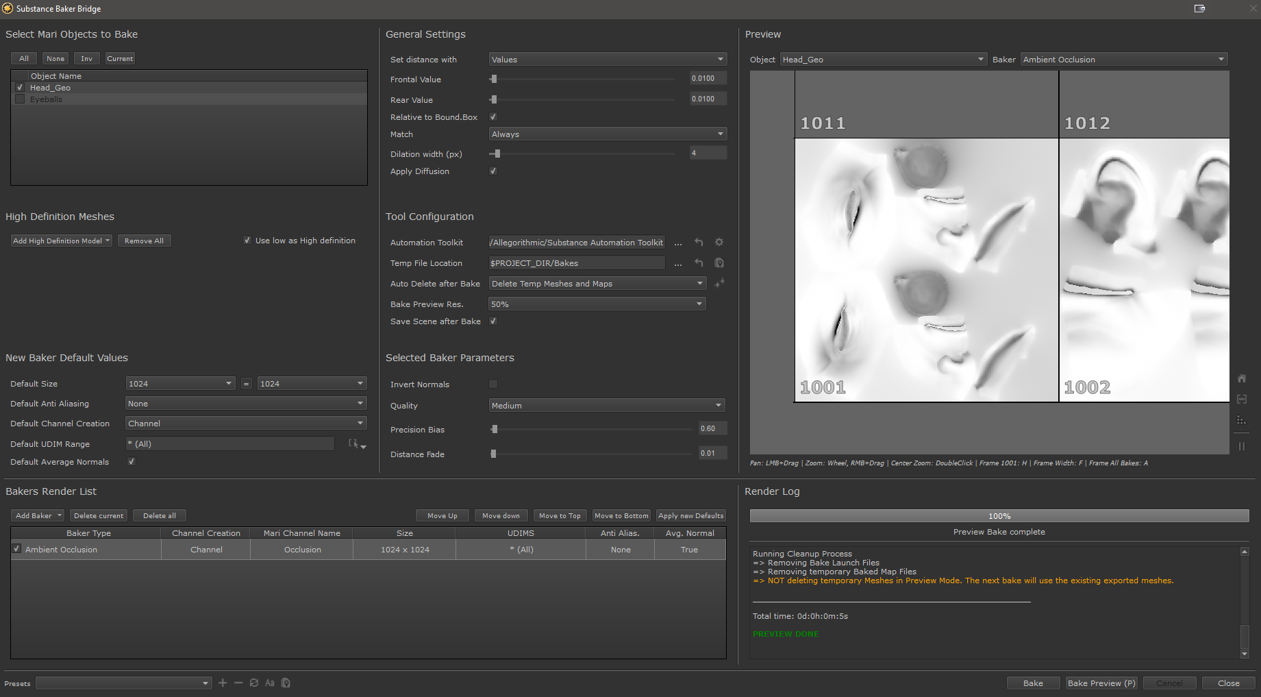This screenshot has width=1261, height=697.
Task: Expand the Bake Preview Res. dropdown
Action: tap(597, 304)
